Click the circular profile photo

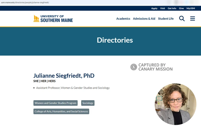click(175, 104)
